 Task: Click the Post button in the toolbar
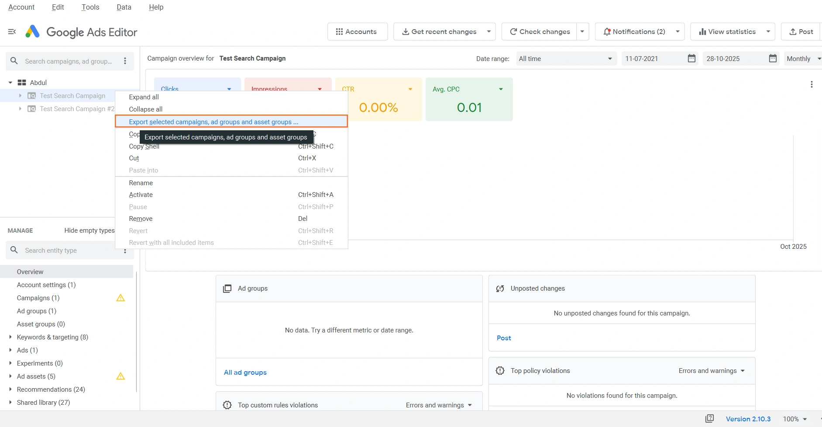coord(801,32)
